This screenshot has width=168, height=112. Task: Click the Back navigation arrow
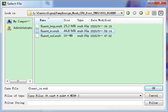coord(128,13)
